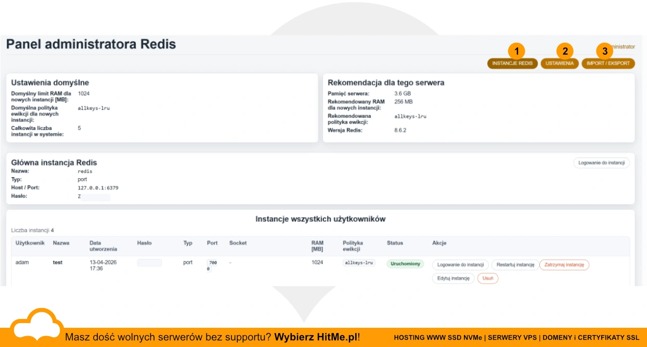Click the Ustawienia domyślne heading
Viewport: 647px width, 347px height.
coord(50,82)
